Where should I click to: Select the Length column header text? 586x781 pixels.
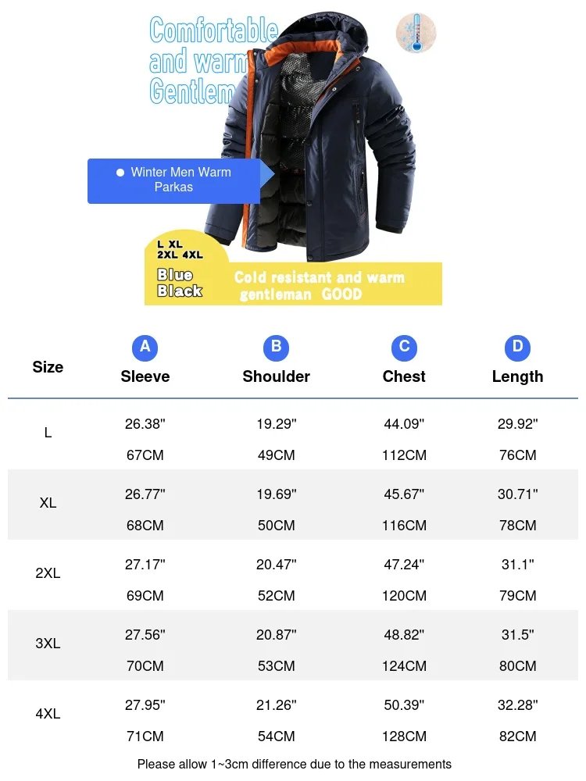click(517, 376)
